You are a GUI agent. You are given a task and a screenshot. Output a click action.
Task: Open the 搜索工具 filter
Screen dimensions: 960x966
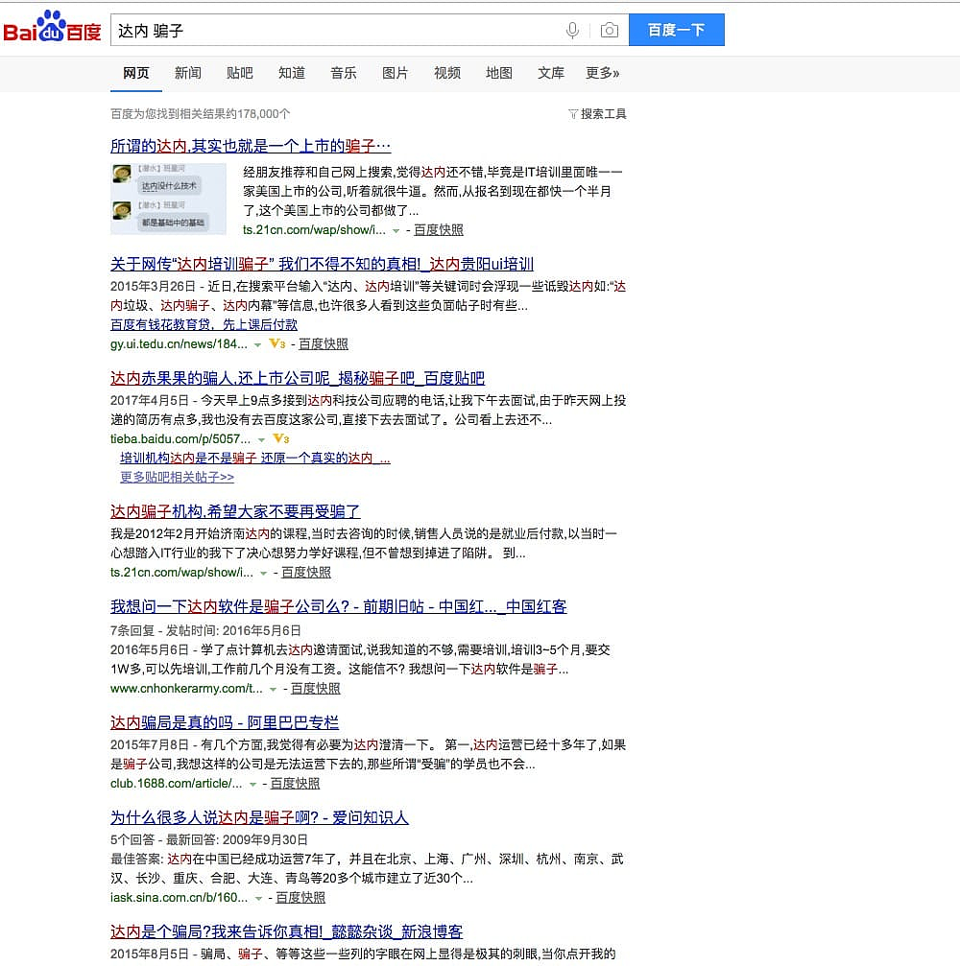click(x=597, y=114)
